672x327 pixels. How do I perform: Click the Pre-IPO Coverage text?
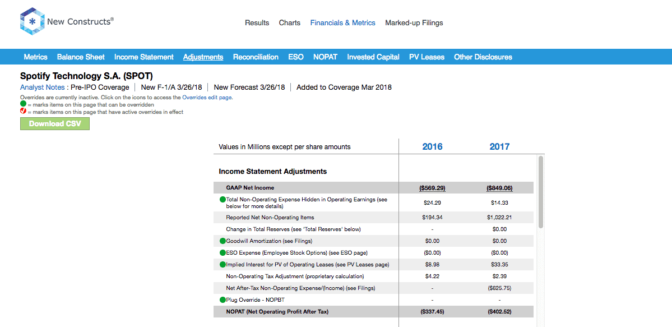click(x=100, y=87)
